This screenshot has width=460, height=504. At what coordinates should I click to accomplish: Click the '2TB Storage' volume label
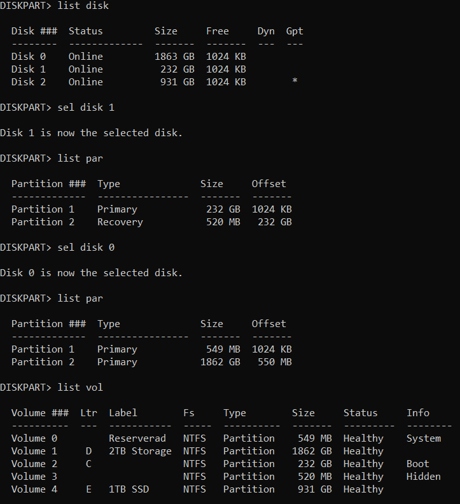click(140, 451)
